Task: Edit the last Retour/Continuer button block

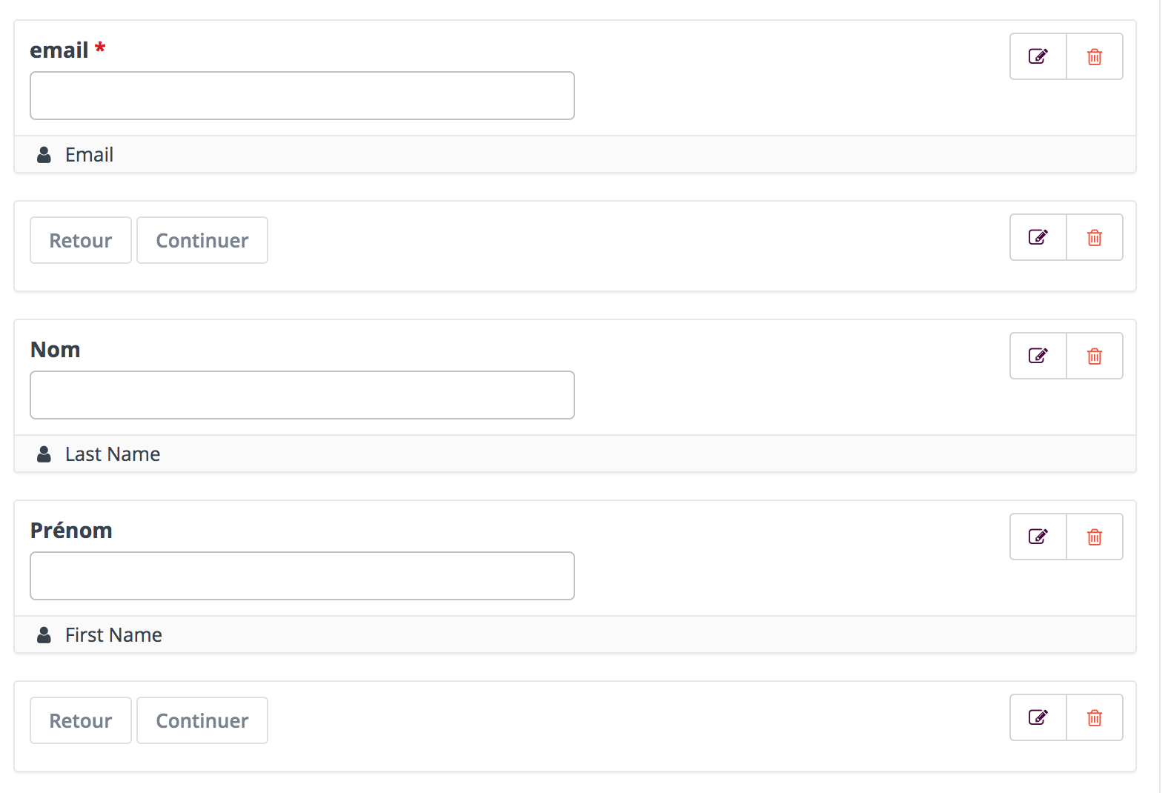Action: tap(1038, 717)
